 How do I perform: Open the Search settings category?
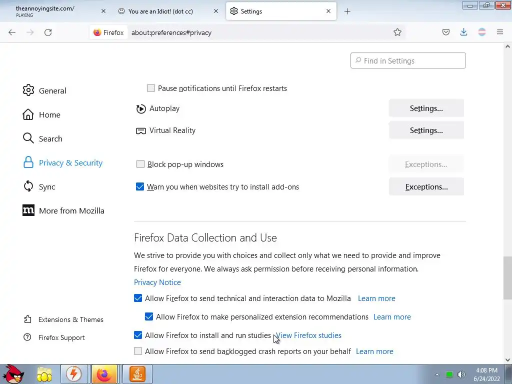pyautogui.click(x=42, y=138)
